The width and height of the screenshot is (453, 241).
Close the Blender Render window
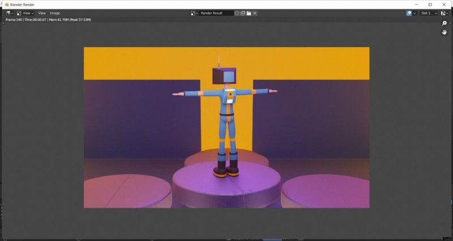445,5
